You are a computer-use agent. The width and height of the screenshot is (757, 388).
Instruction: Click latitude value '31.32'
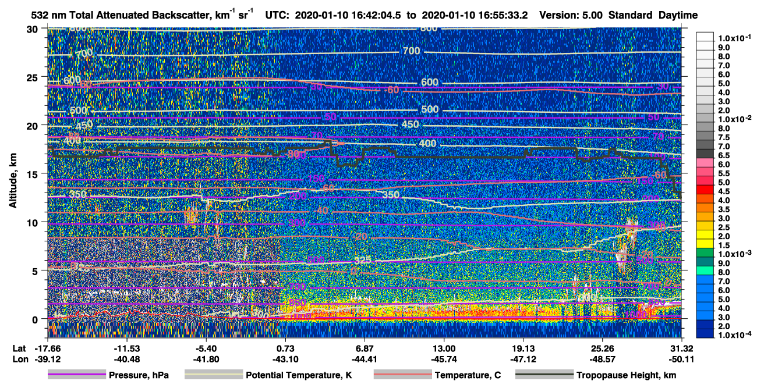(x=681, y=348)
